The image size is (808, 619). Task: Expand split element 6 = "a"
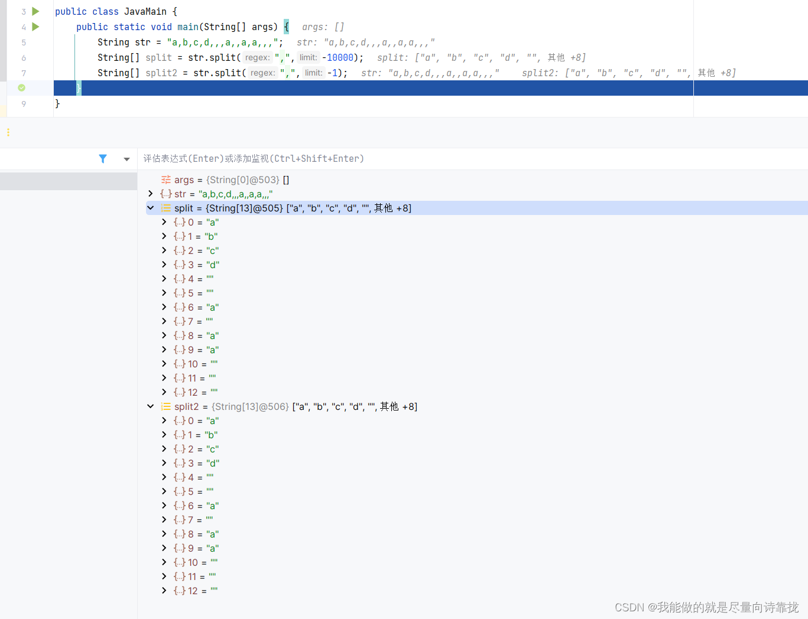tap(164, 307)
